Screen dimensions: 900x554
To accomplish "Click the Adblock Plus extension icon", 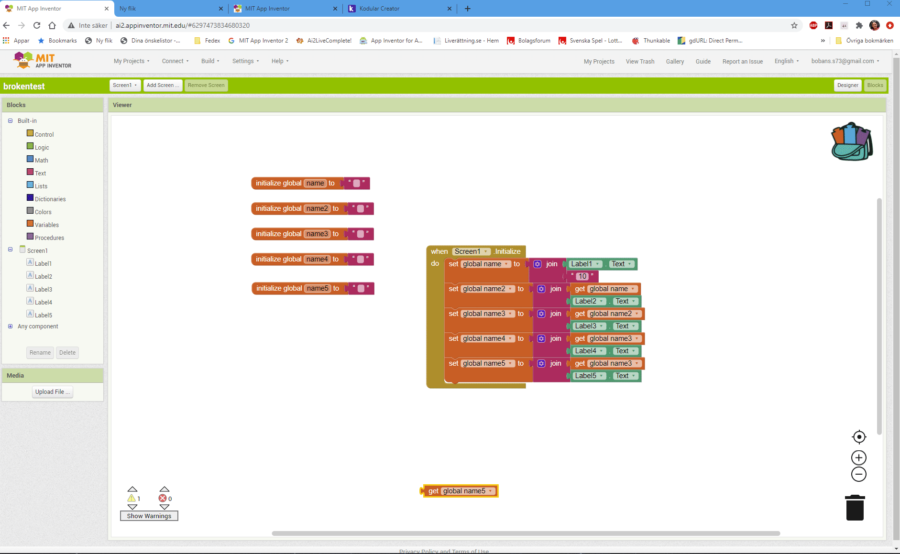I will click(x=813, y=25).
